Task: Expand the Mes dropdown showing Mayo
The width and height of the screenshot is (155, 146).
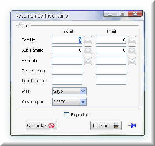Action: (83, 91)
